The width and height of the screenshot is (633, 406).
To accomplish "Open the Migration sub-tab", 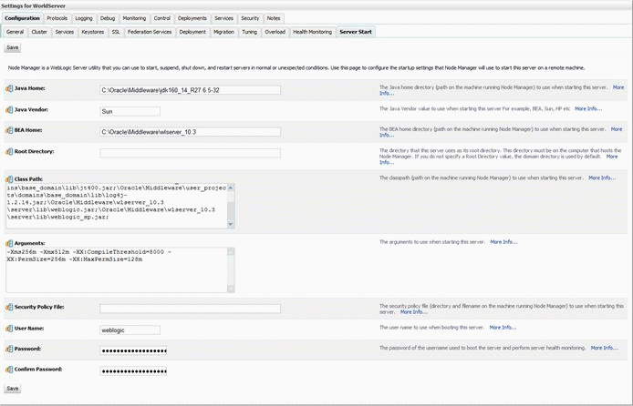I will (x=223, y=32).
